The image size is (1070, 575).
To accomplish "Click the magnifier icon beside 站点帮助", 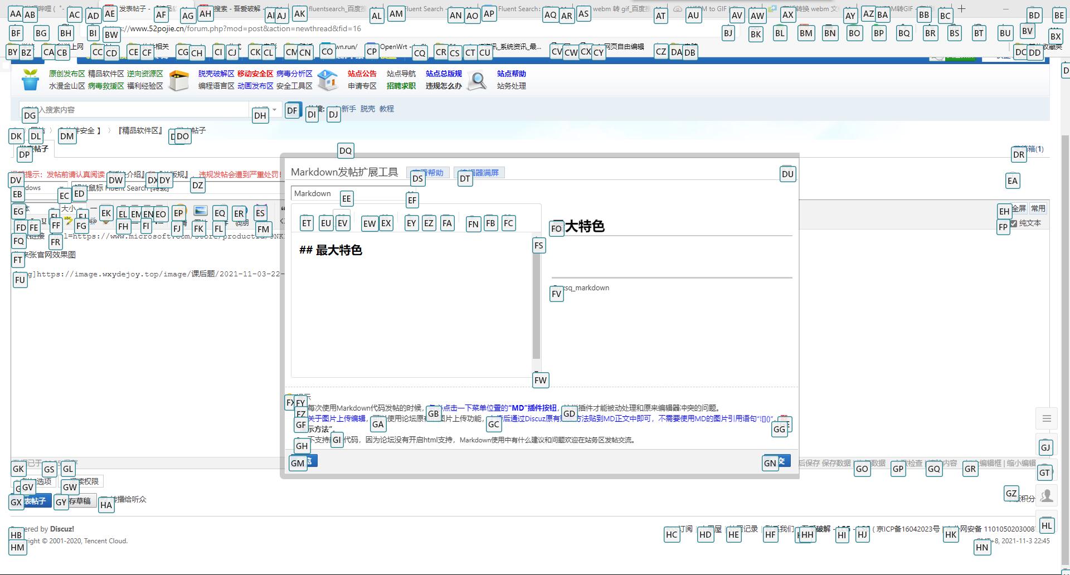I will pos(476,81).
